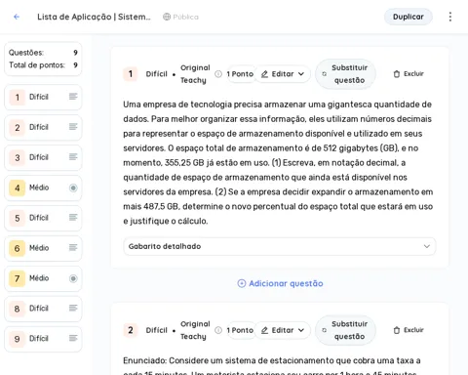Select question 5 Difícil in sidebar
This screenshot has width=468, height=375.
coord(43,218)
